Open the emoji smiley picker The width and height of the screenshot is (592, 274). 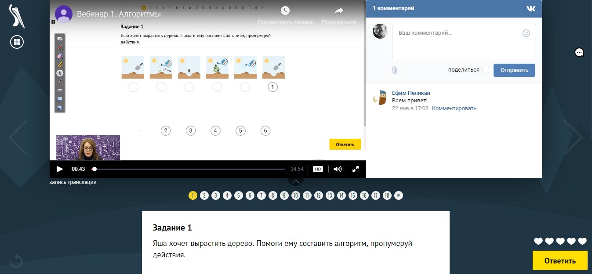(526, 33)
